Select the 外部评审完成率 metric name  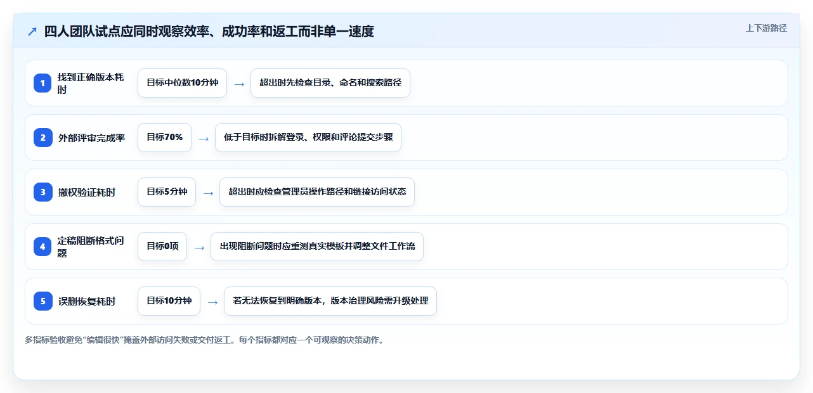tap(91, 138)
